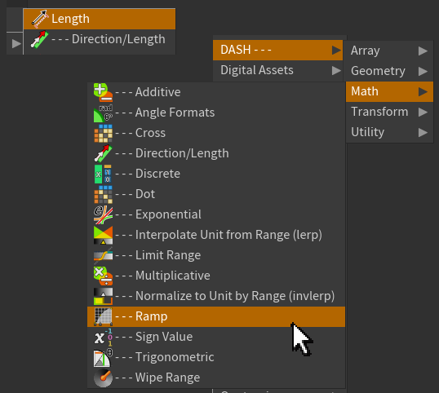439x393 pixels.
Task: Click the Sign Value x icon
Action: pyautogui.click(x=103, y=337)
